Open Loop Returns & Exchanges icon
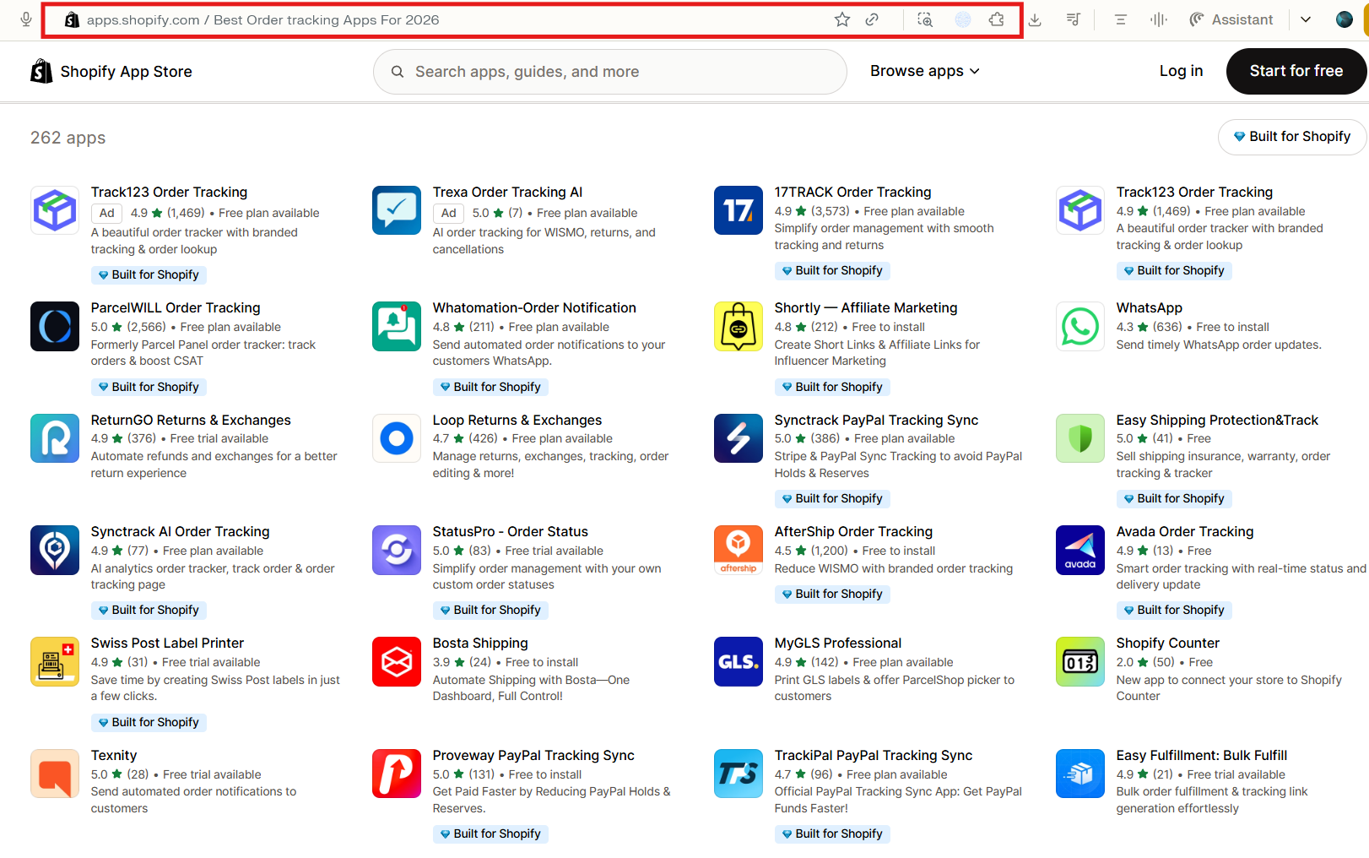The image size is (1369, 858). (x=397, y=438)
